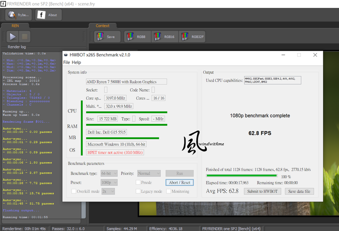Viewport: 339px width, 231px height.
Task: Open the Priority dropdown
Action: pyautogui.click(x=149, y=173)
